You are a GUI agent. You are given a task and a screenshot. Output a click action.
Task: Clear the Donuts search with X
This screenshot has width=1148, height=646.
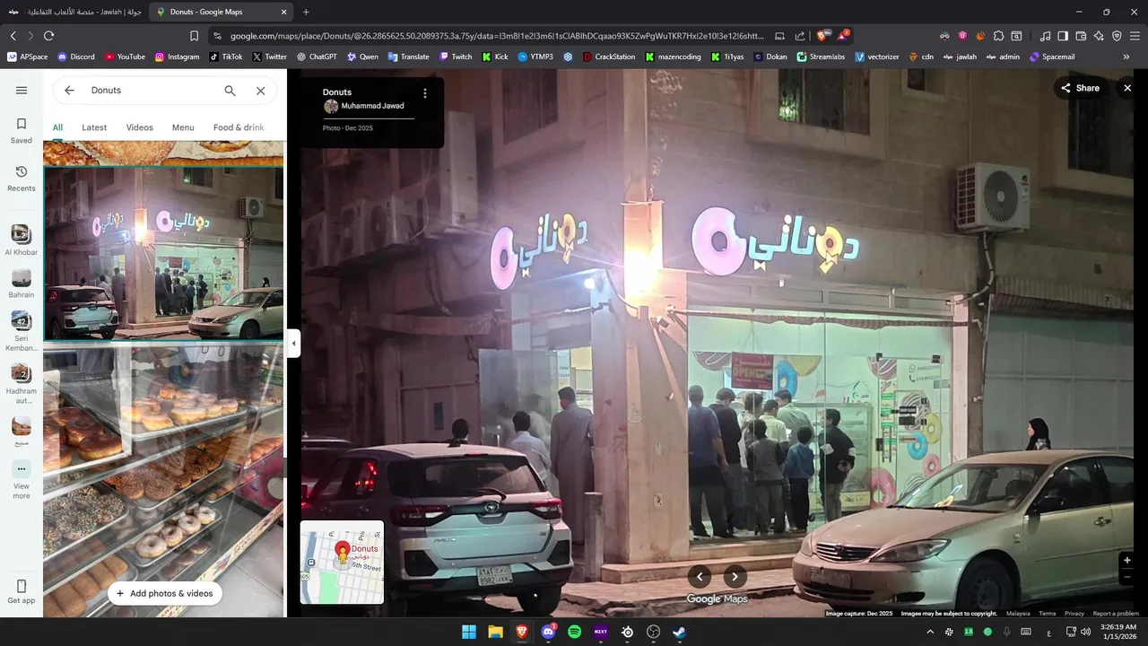260,91
